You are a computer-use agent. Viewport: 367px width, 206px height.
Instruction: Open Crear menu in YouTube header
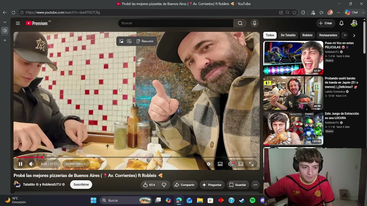(325, 23)
